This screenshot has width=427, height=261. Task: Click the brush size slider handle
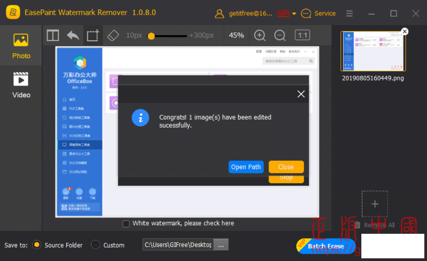pyautogui.click(x=151, y=36)
